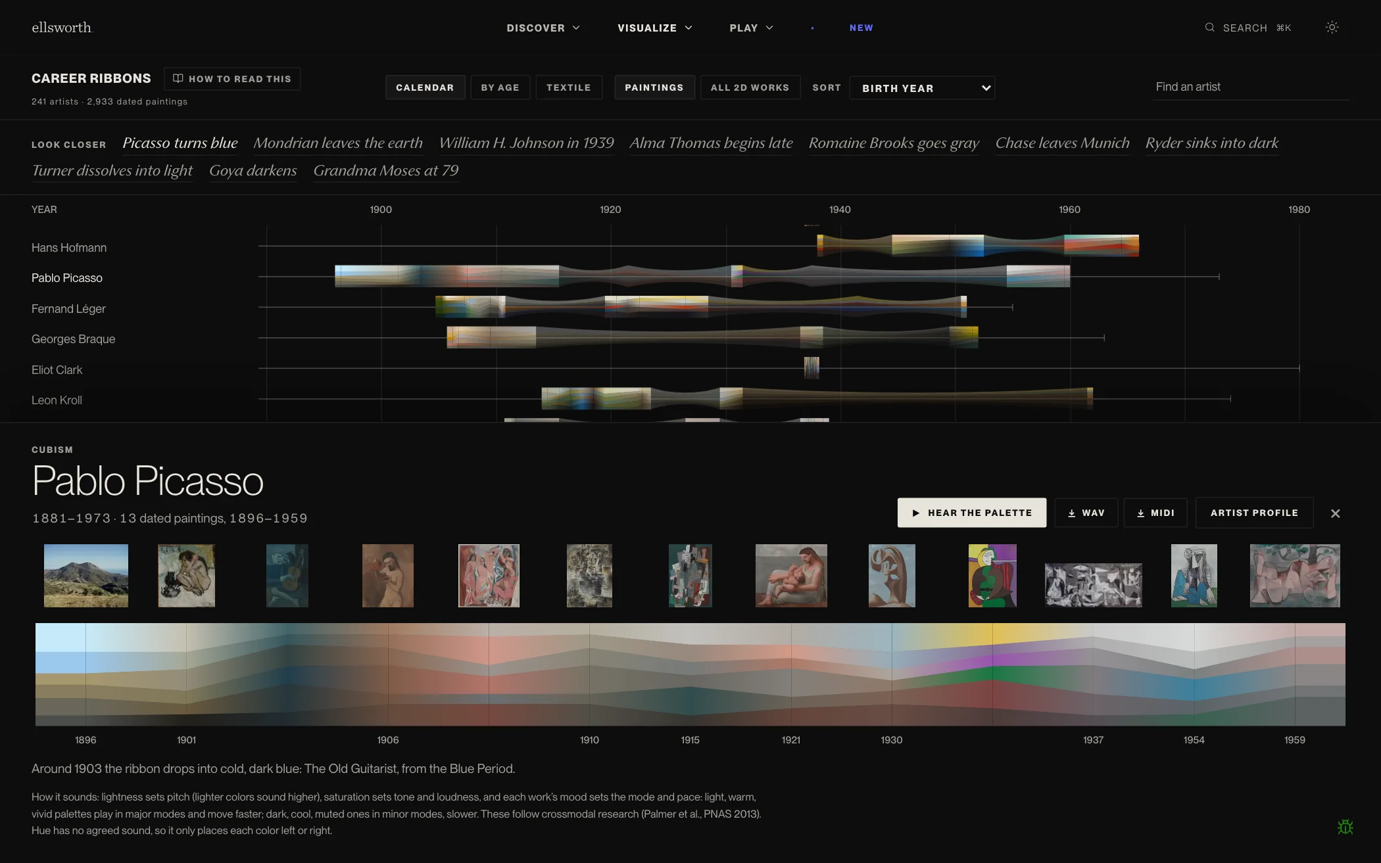Download the WAV file
This screenshot has width=1381, height=863.
1086,513
